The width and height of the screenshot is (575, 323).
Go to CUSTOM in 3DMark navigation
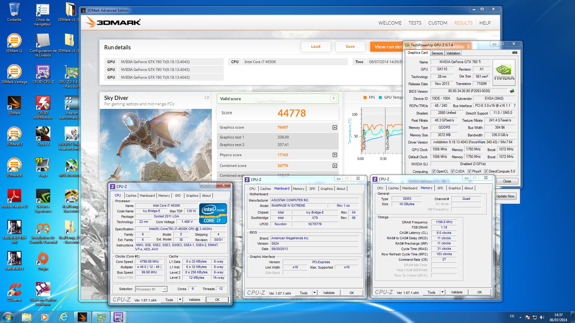pos(438,23)
